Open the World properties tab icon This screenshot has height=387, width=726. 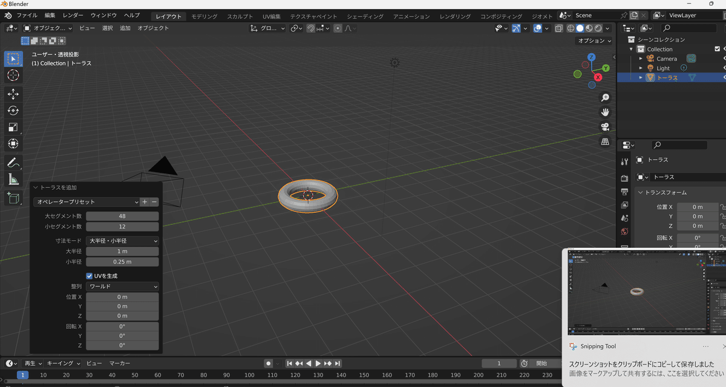(x=625, y=232)
